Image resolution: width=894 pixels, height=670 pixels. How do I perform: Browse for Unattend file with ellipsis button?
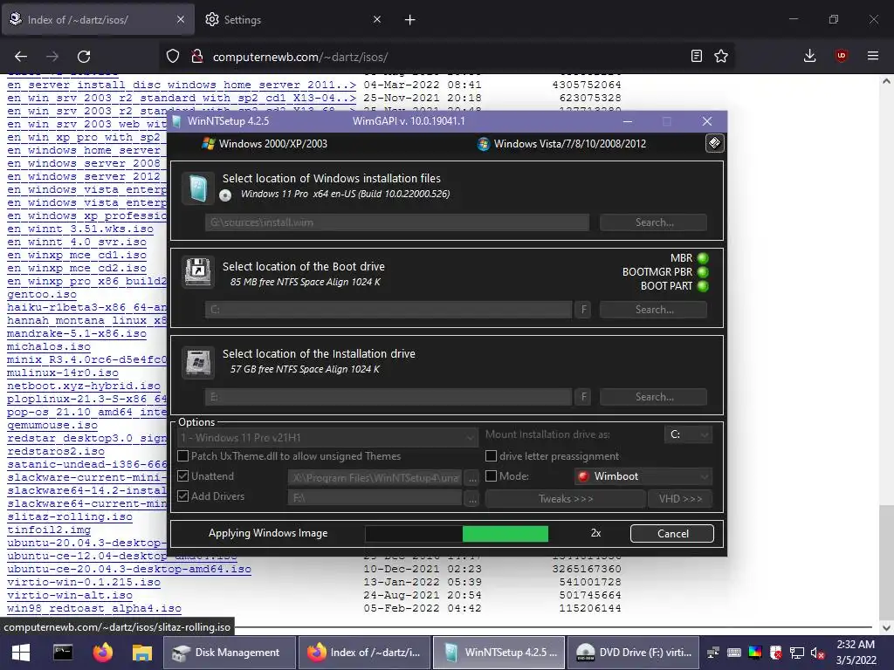(x=472, y=479)
